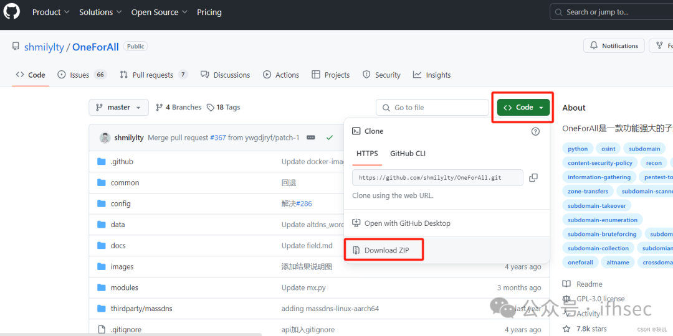Click the osint topic tag
The image size is (673, 336).
click(608, 149)
